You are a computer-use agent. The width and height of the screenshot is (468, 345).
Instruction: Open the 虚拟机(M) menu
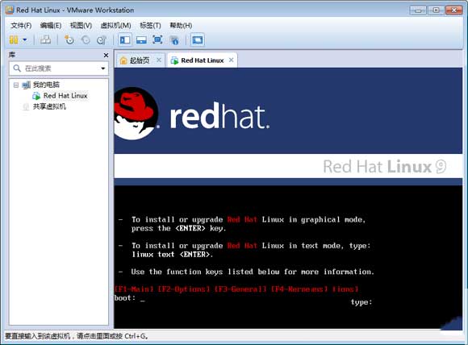116,26
